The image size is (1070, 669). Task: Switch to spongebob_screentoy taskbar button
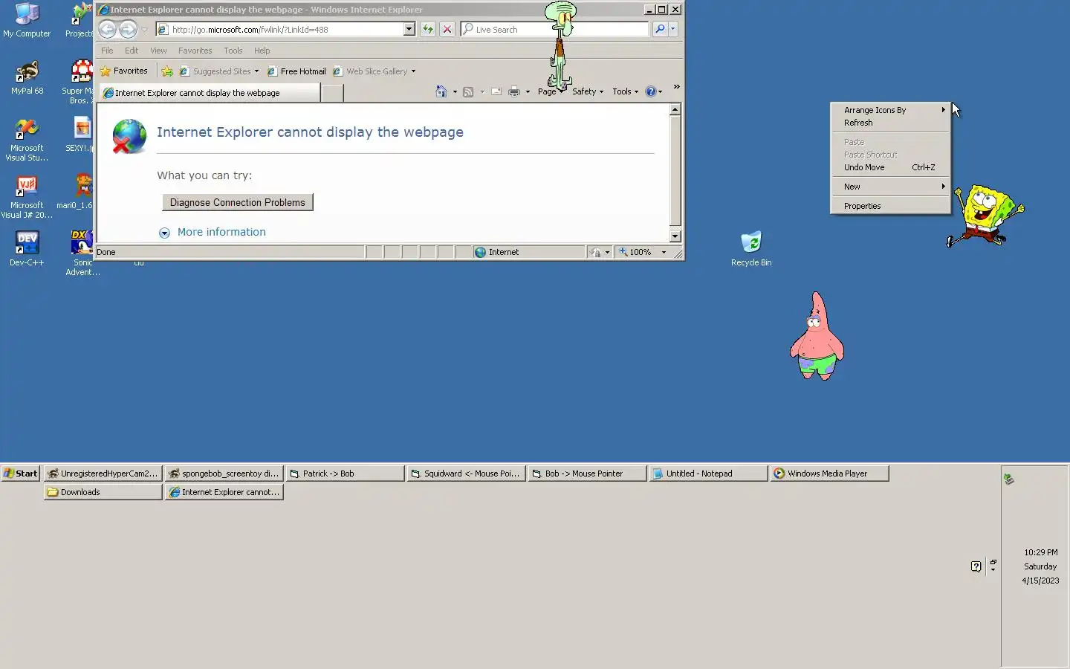click(x=224, y=474)
